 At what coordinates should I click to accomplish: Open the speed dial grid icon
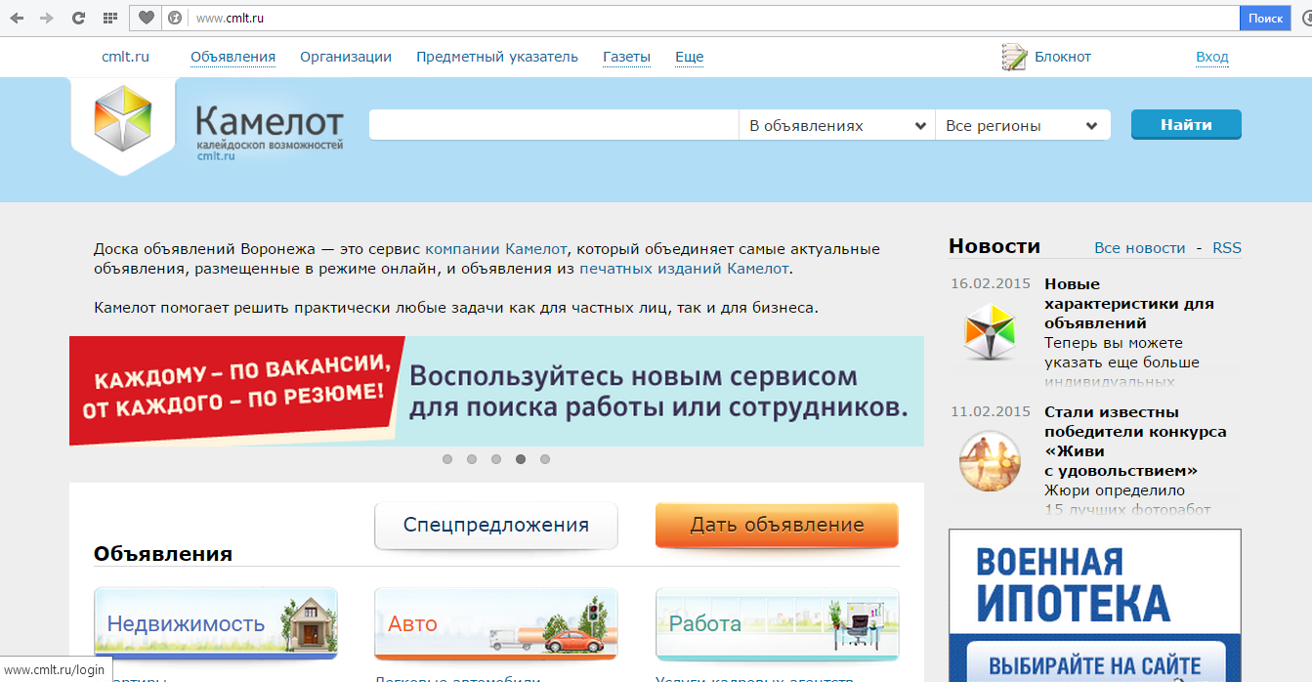(x=110, y=19)
